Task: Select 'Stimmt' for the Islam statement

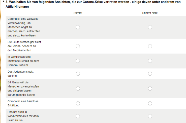Action: pyautogui.click(x=78, y=116)
